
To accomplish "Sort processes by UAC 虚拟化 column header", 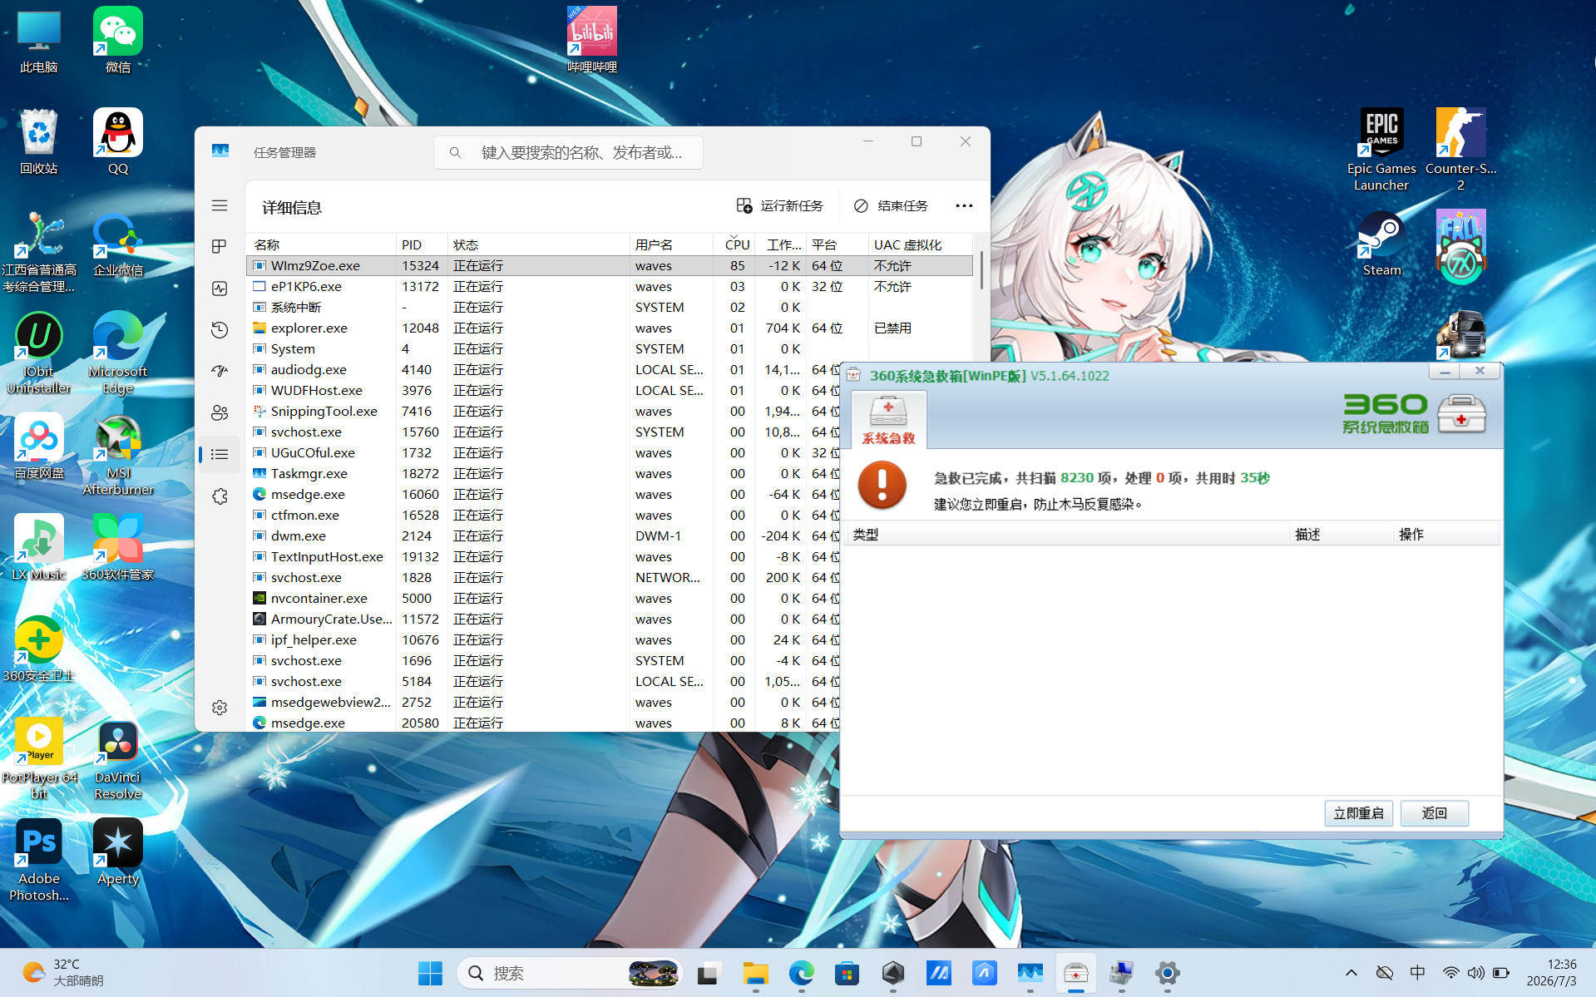I will (920, 244).
